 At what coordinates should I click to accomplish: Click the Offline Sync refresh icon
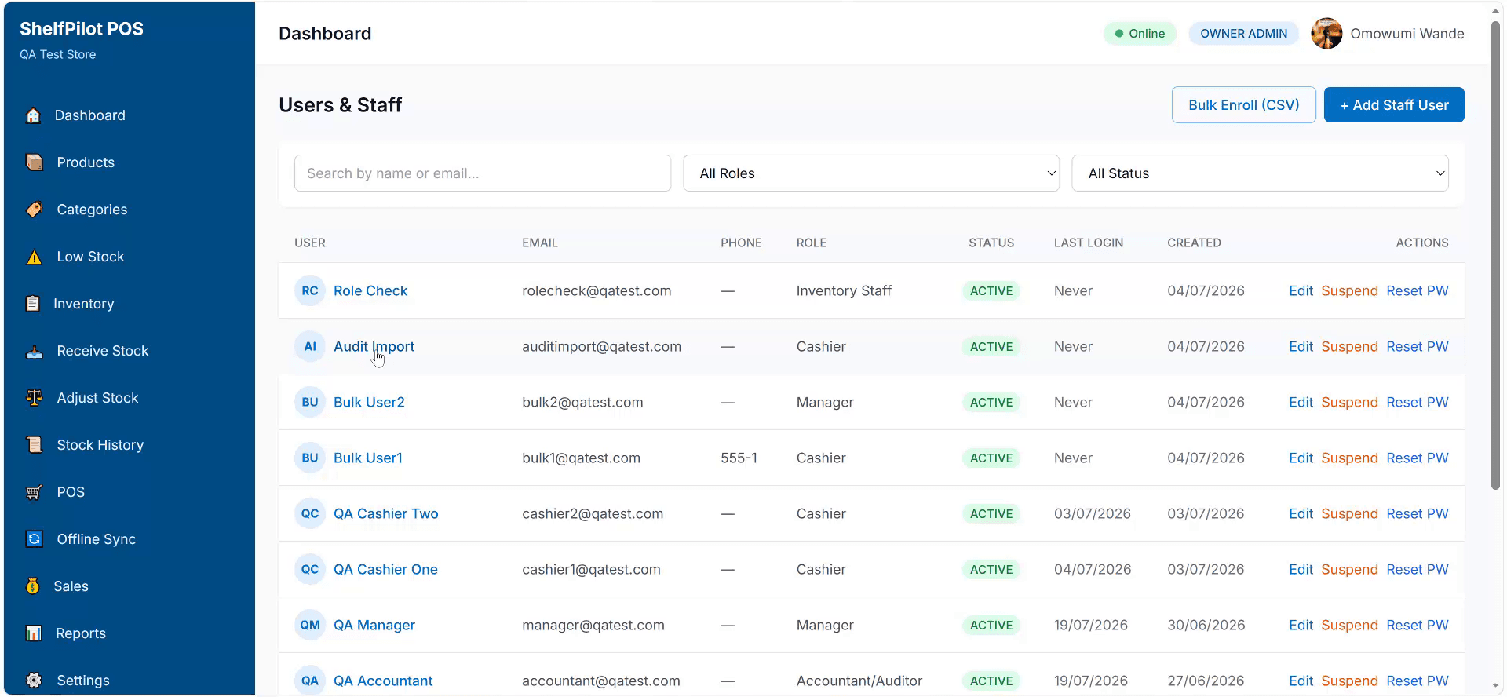click(34, 539)
